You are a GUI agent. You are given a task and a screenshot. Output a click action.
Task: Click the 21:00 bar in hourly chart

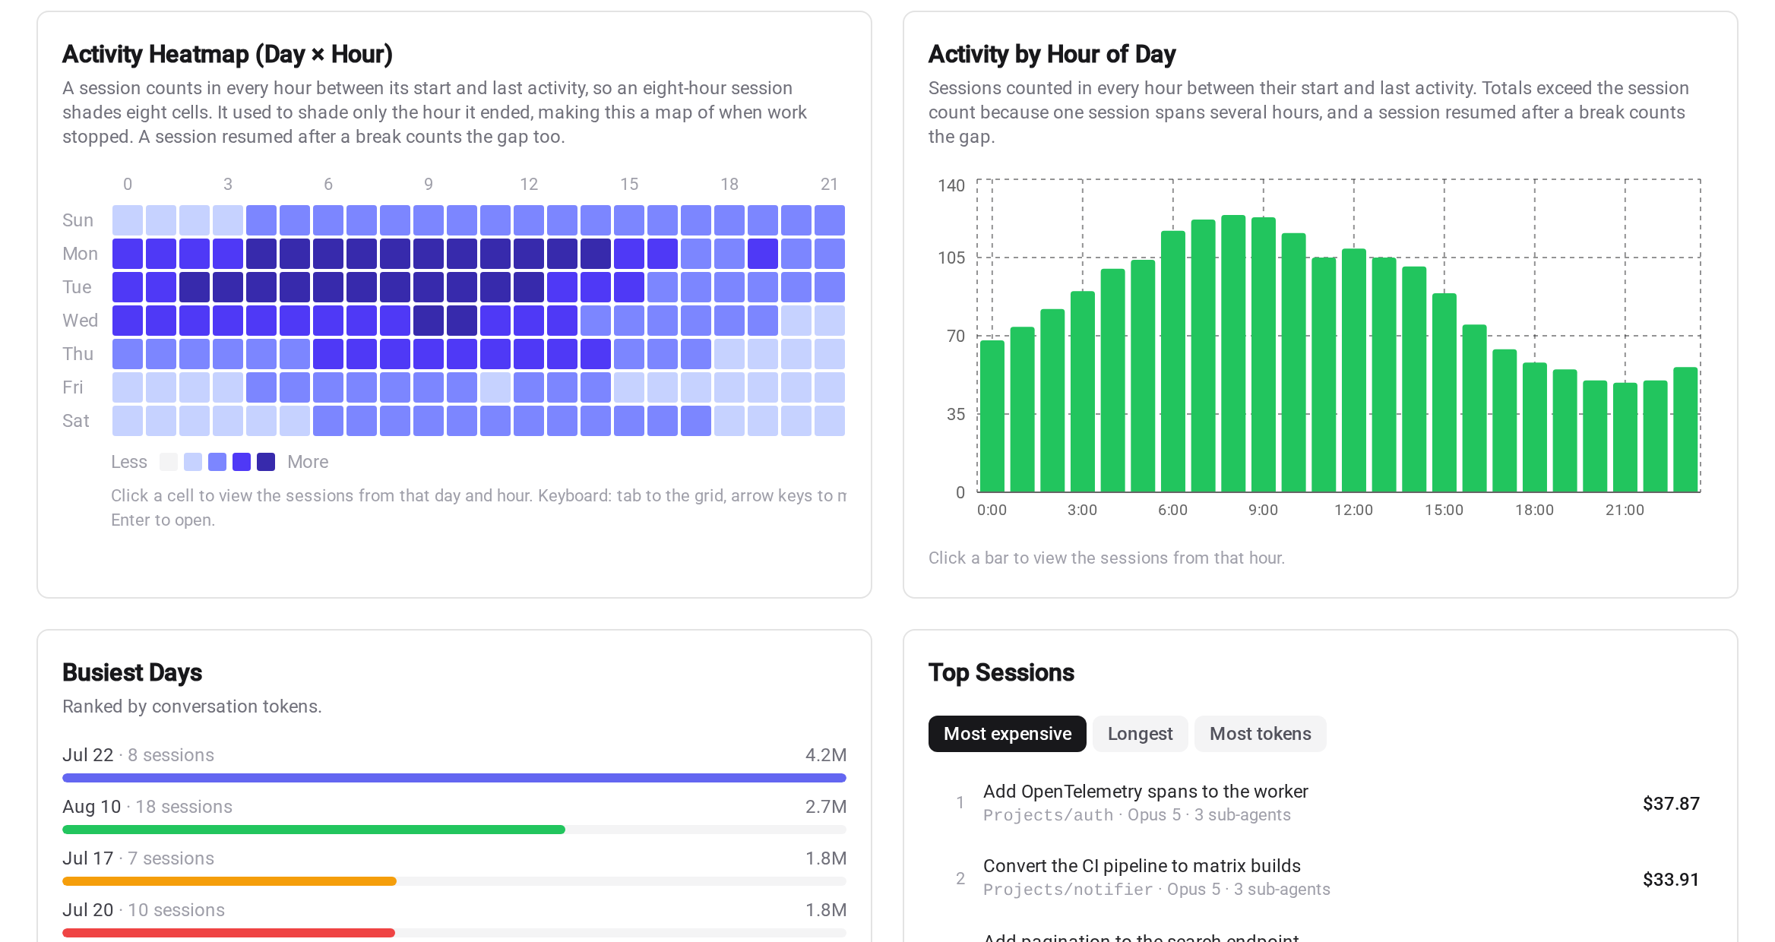click(1625, 438)
